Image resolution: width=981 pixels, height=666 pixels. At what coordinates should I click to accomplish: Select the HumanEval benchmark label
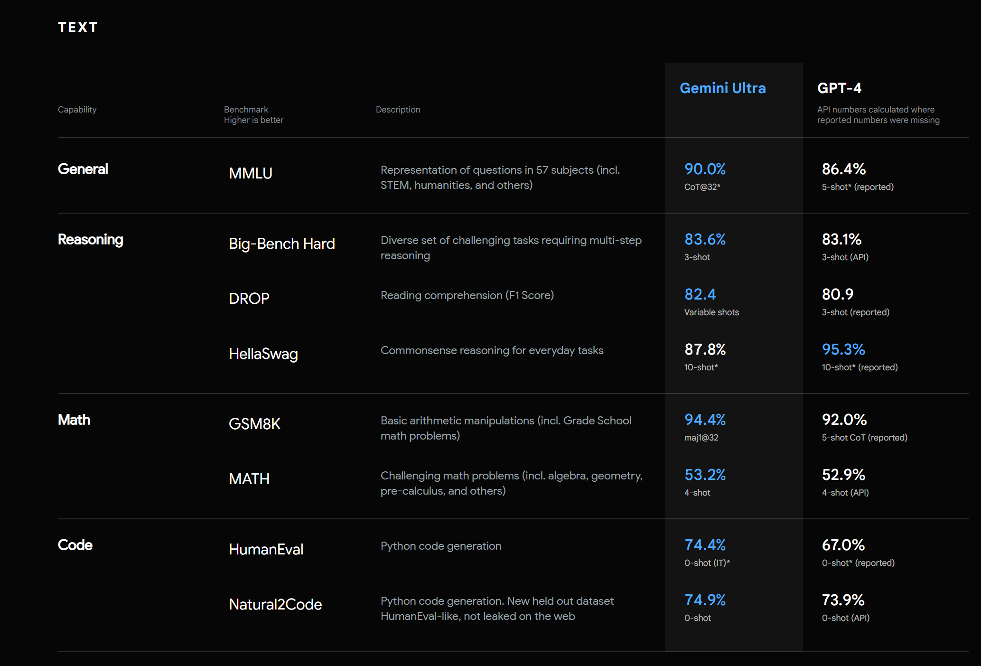[266, 549]
